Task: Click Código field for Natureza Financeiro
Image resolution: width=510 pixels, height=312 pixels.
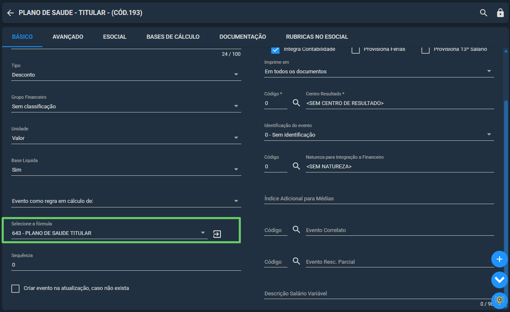Action: pyautogui.click(x=276, y=166)
